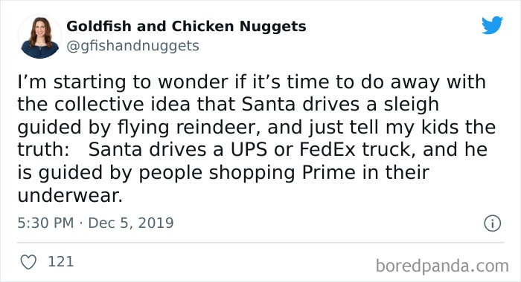This screenshot has width=521, height=282.
Task: Click the word underwear in the tweet
Action: [x=68, y=195]
